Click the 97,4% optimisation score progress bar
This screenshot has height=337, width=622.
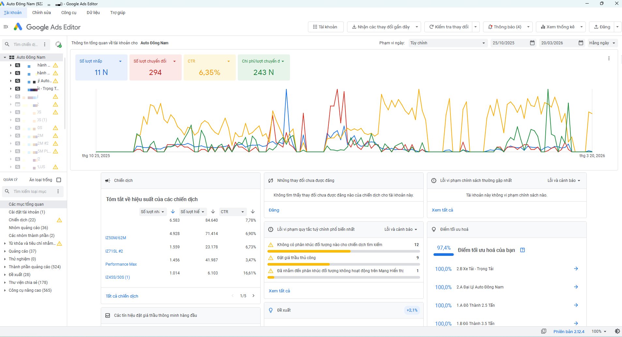(444, 255)
